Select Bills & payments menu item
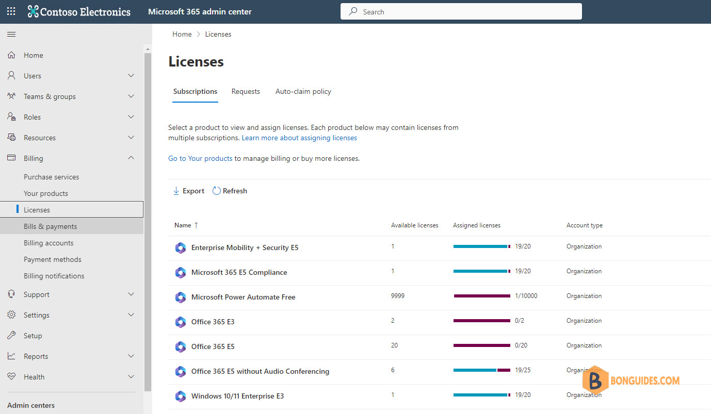Viewport: 711px width, 414px height. 72,226
